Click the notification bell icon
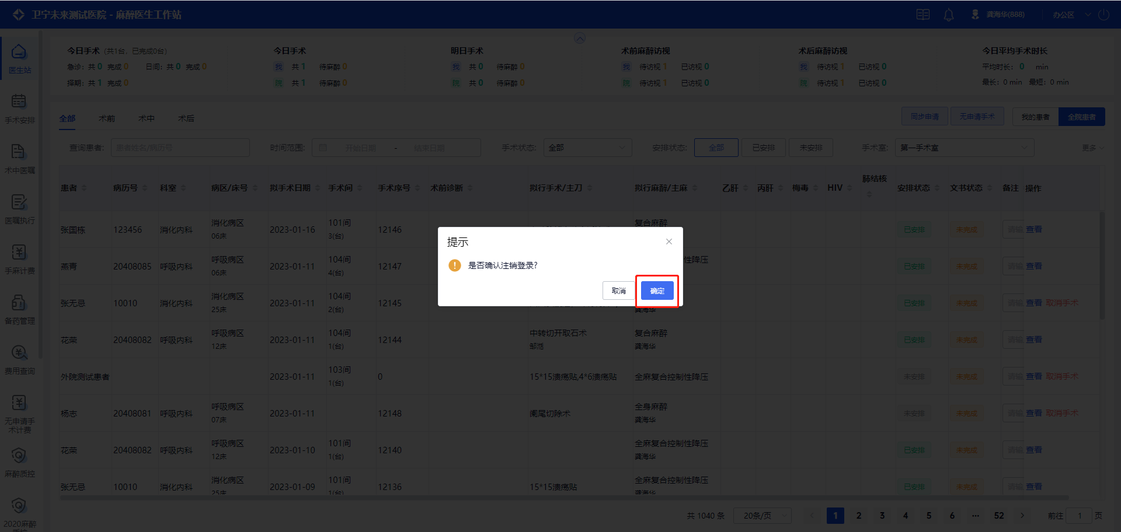This screenshot has width=1121, height=532. [x=949, y=15]
